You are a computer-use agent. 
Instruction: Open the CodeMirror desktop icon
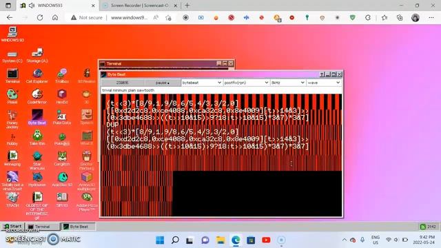[37, 96]
